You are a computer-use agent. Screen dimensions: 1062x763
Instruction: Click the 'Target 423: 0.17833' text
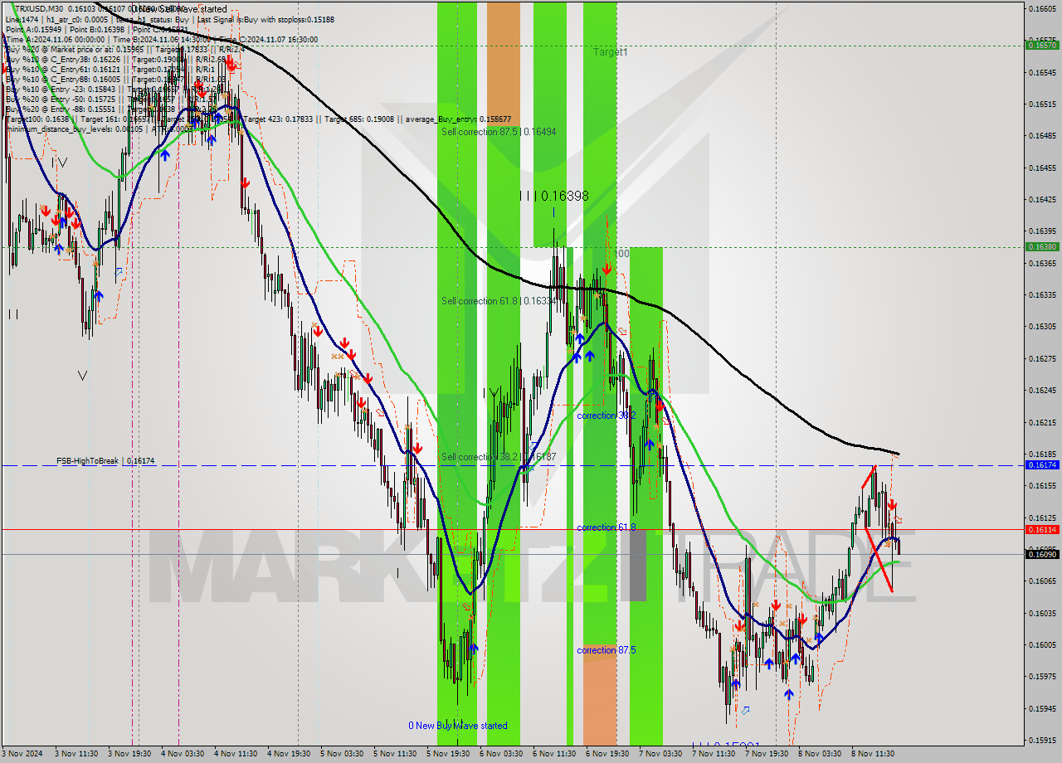coord(279,119)
